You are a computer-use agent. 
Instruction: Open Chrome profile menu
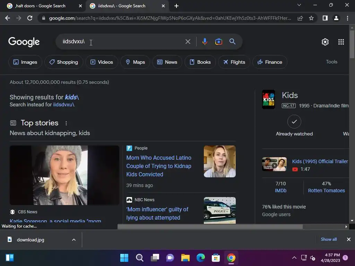pos(336,18)
